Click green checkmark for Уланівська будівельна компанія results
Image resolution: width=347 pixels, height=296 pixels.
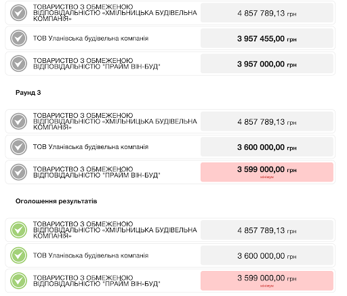(18, 255)
